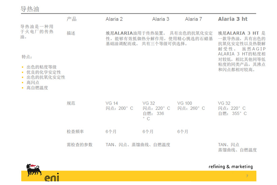277x185 pixels.
Task: Click the 高自燃温度 bullet item
Action: pos(37,88)
